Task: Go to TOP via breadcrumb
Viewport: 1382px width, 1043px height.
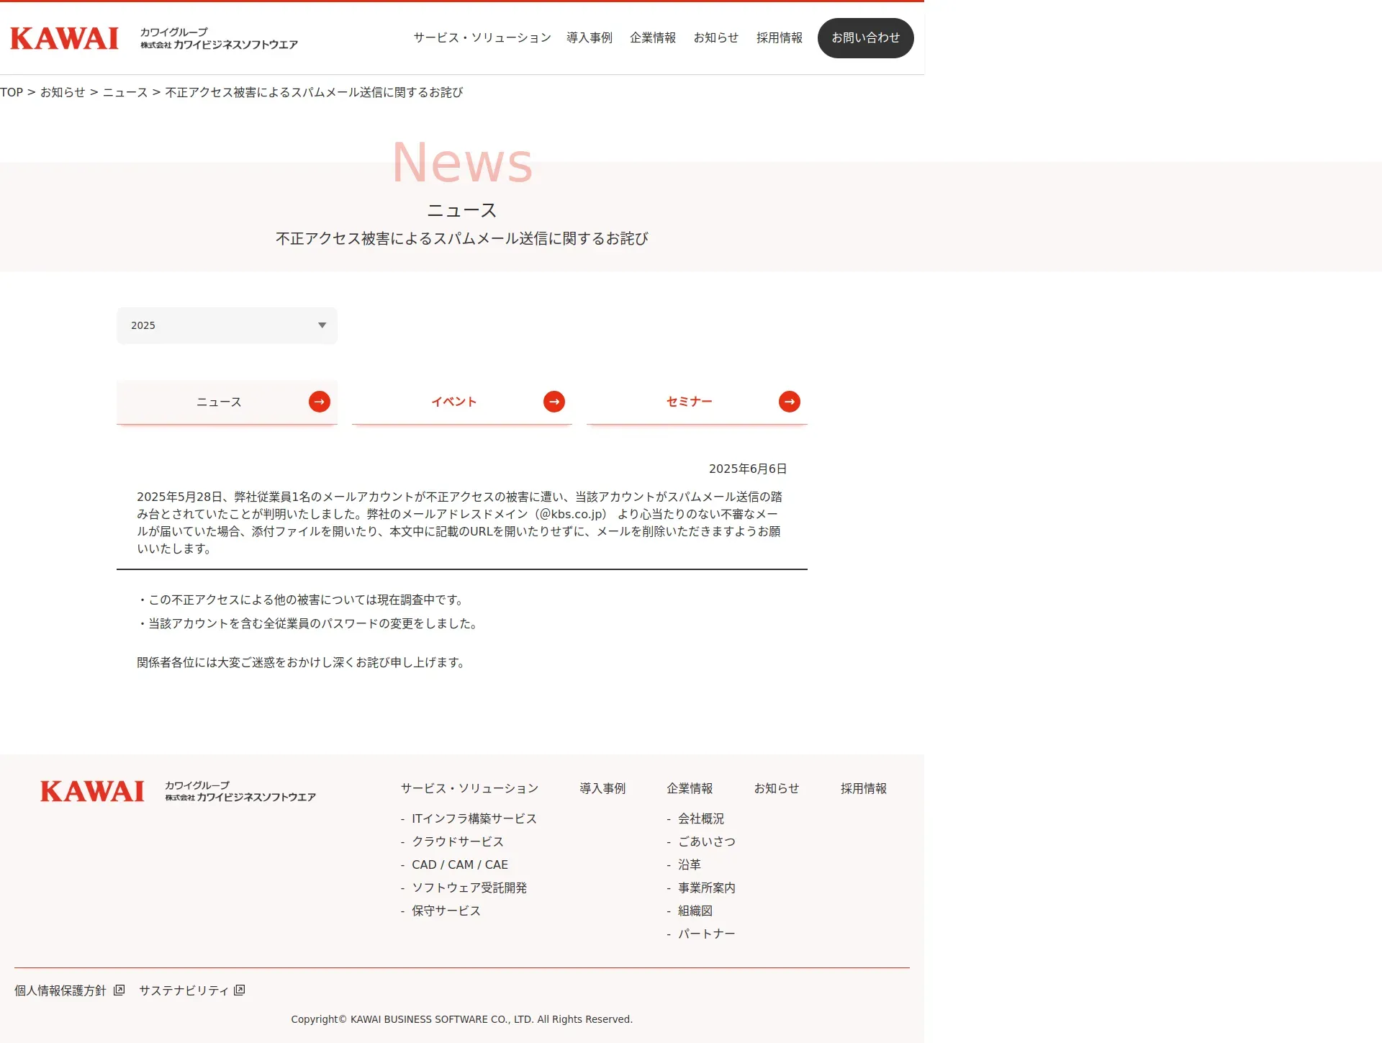Action: pos(12,92)
